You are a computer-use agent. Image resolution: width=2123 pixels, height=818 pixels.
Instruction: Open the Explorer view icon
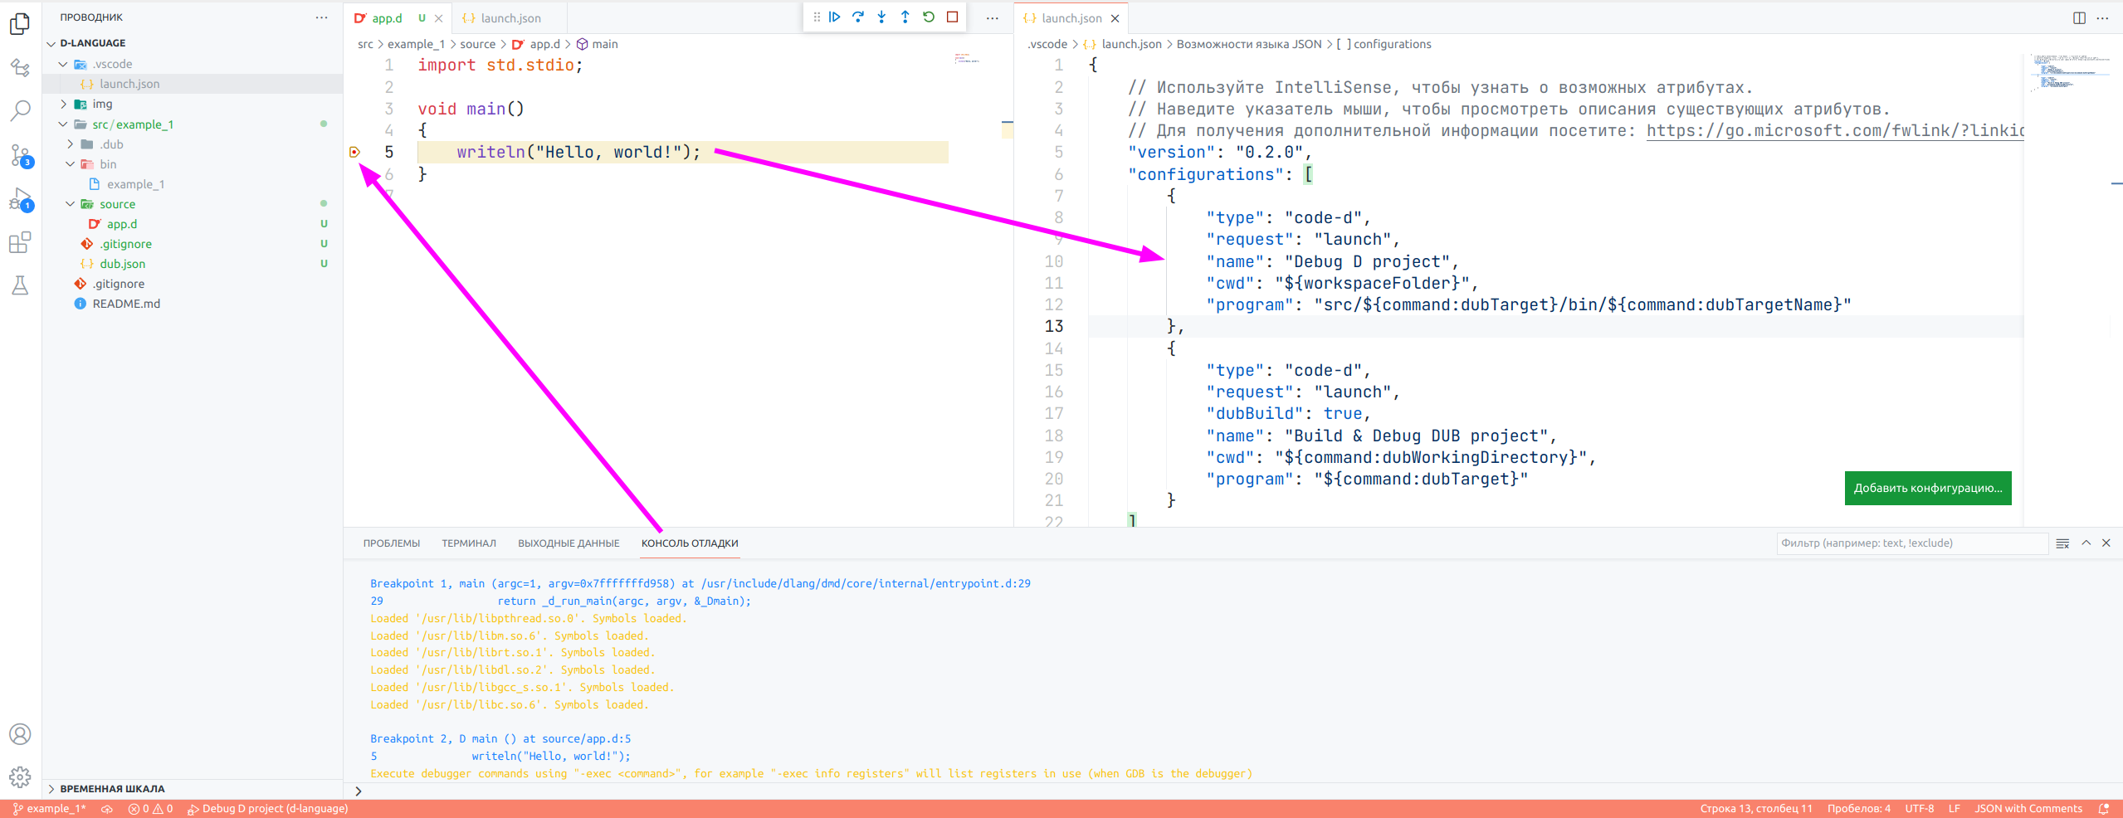coord(20,24)
